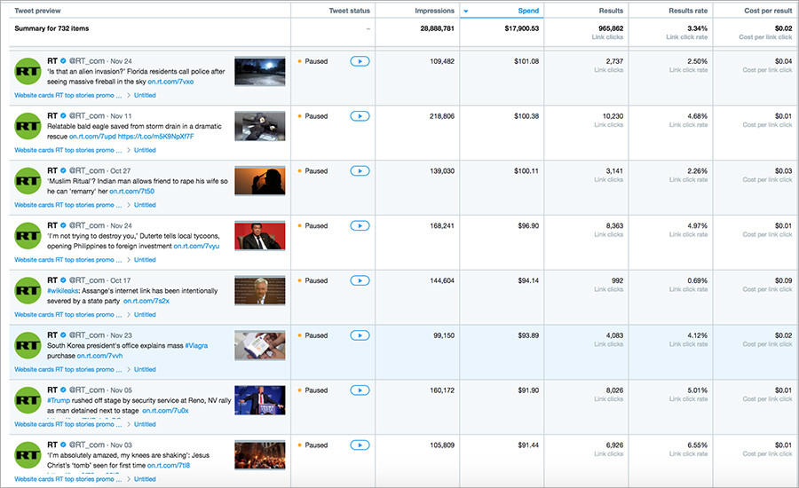This screenshot has height=488, width=799.
Task: Open link on.rt.com/7s2x in Assange tweet
Action: point(146,301)
